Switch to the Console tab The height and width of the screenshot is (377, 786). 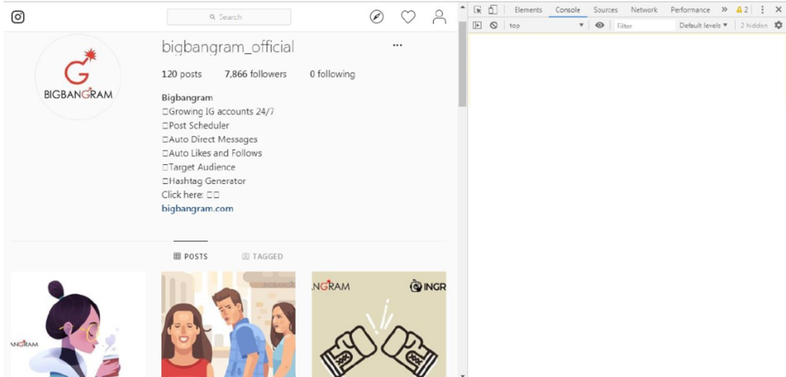click(567, 9)
